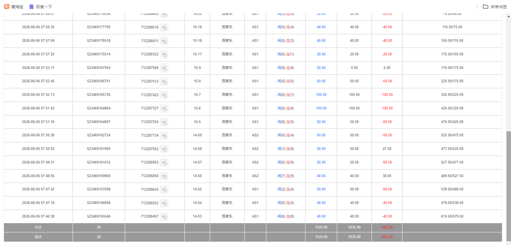Image resolution: width=511 pixels, height=245 pixels.
Task: Click table round 15-19
Action: (197, 27)
